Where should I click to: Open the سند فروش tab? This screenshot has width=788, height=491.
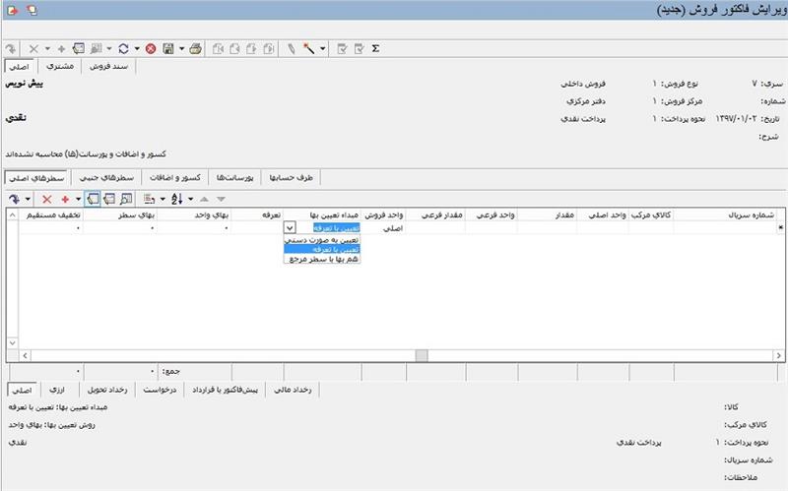coord(110,67)
